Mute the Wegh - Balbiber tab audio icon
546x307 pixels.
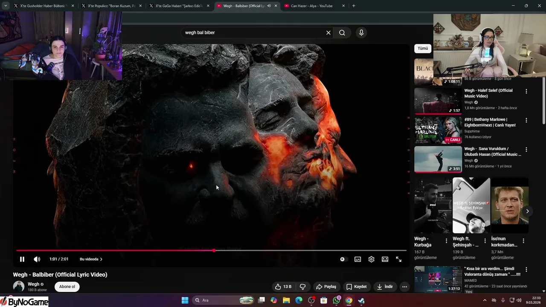[x=269, y=6]
